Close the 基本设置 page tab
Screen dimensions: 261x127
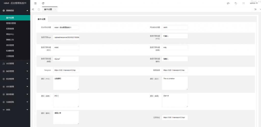tap(55, 9)
